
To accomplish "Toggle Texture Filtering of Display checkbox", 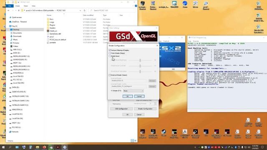I will (110, 50).
